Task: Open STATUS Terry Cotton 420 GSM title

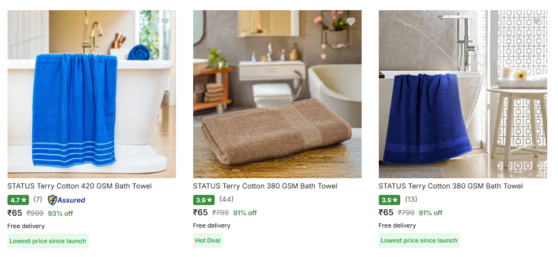Action: tap(79, 186)
